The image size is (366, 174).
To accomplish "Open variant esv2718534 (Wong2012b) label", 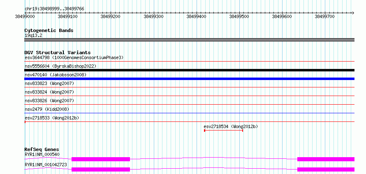I will pos(231,126).
